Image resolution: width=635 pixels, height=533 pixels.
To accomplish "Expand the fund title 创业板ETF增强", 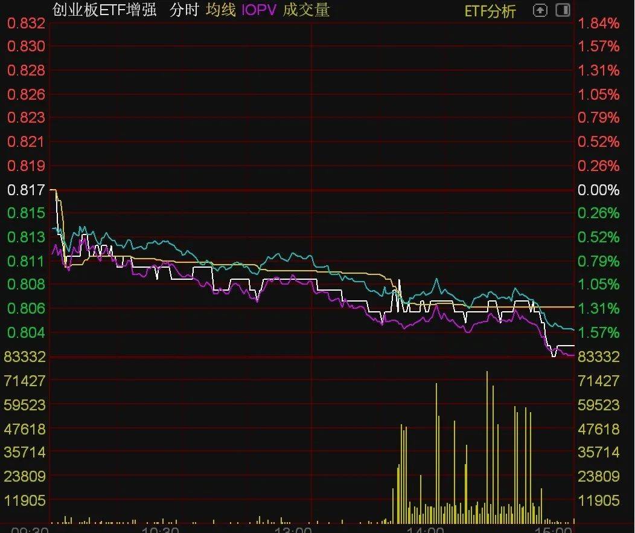I will point(104,10).
